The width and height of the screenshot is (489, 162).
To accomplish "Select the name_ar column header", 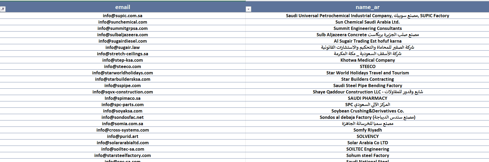I will click(367, 7).
